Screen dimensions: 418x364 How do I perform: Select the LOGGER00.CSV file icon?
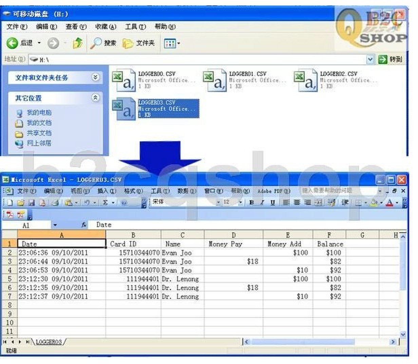[123, 80]
